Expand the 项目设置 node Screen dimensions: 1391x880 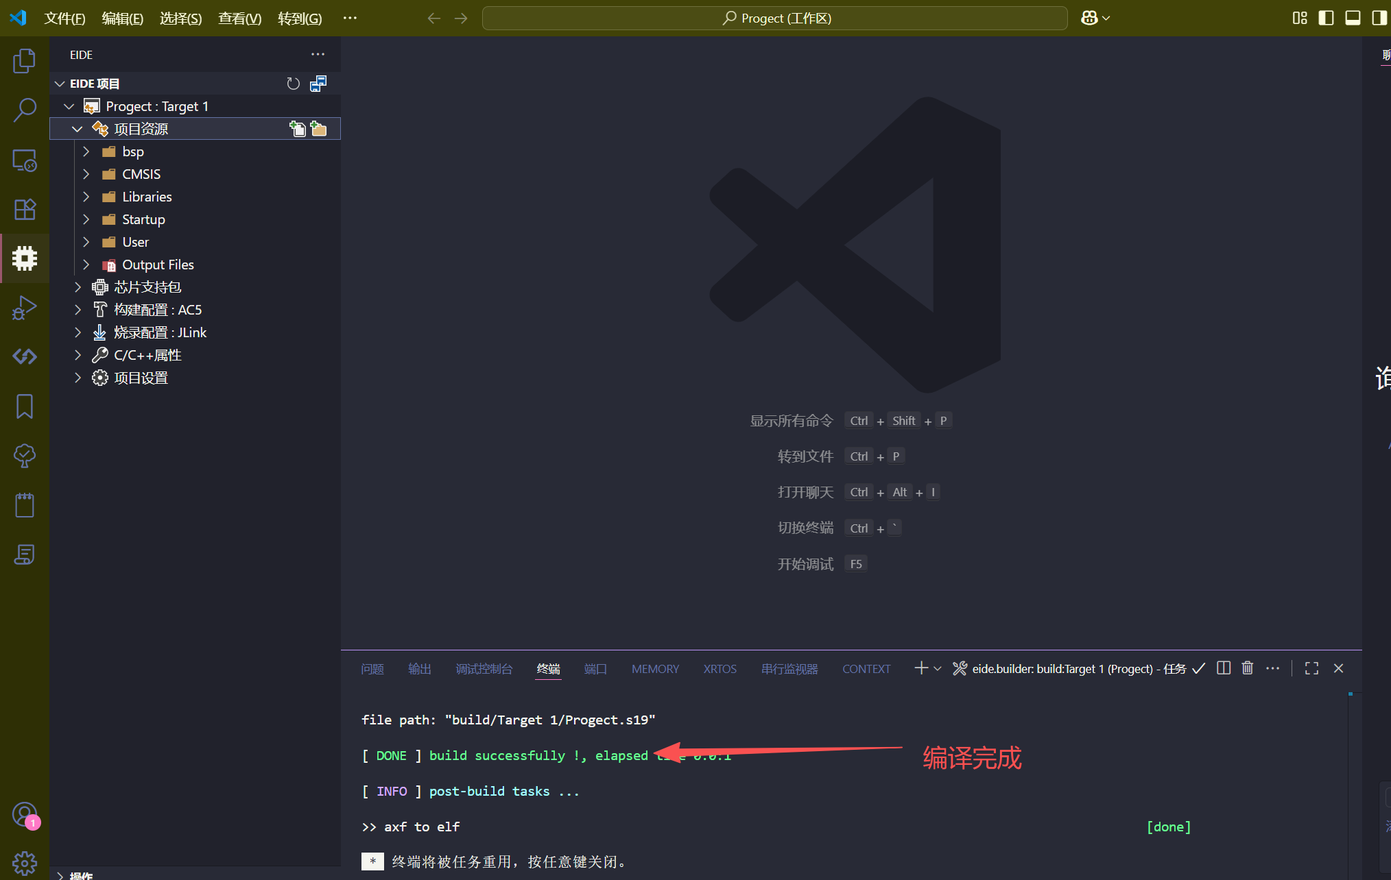point(78,378)
